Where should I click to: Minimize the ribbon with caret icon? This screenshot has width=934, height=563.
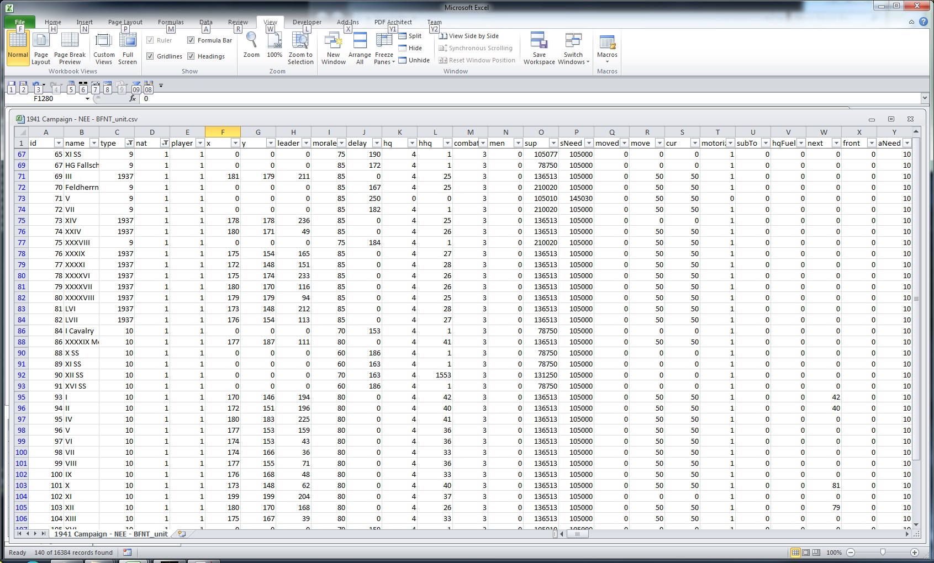[x=911, y=22]
